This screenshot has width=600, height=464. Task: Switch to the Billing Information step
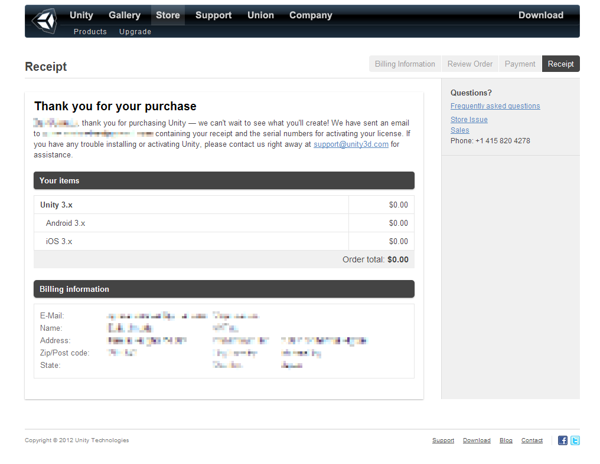pos(405,64)
